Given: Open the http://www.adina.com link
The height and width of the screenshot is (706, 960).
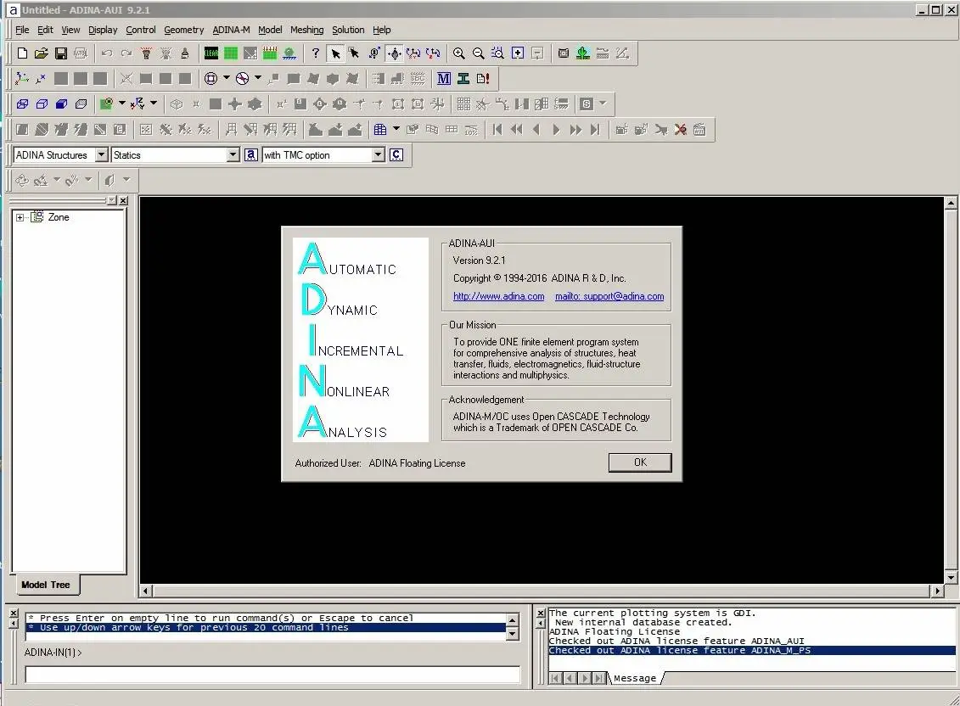Looking at the screenshot, I should tap(498, 296).
